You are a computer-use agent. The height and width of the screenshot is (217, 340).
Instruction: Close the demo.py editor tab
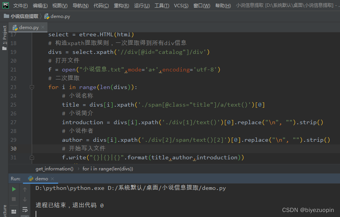[43, 27]
